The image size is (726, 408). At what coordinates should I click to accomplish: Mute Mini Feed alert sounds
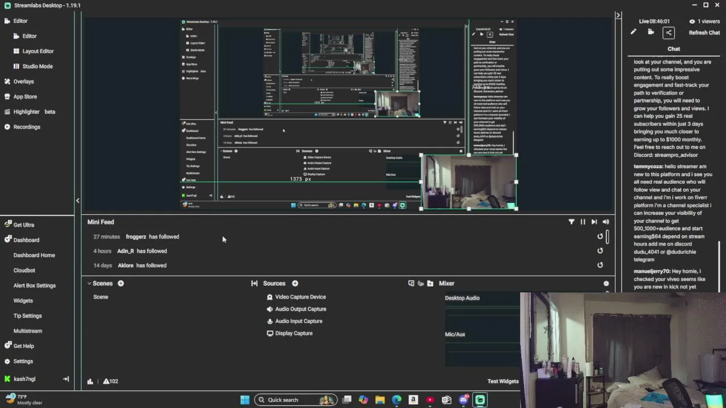click(x=606, y=222)
